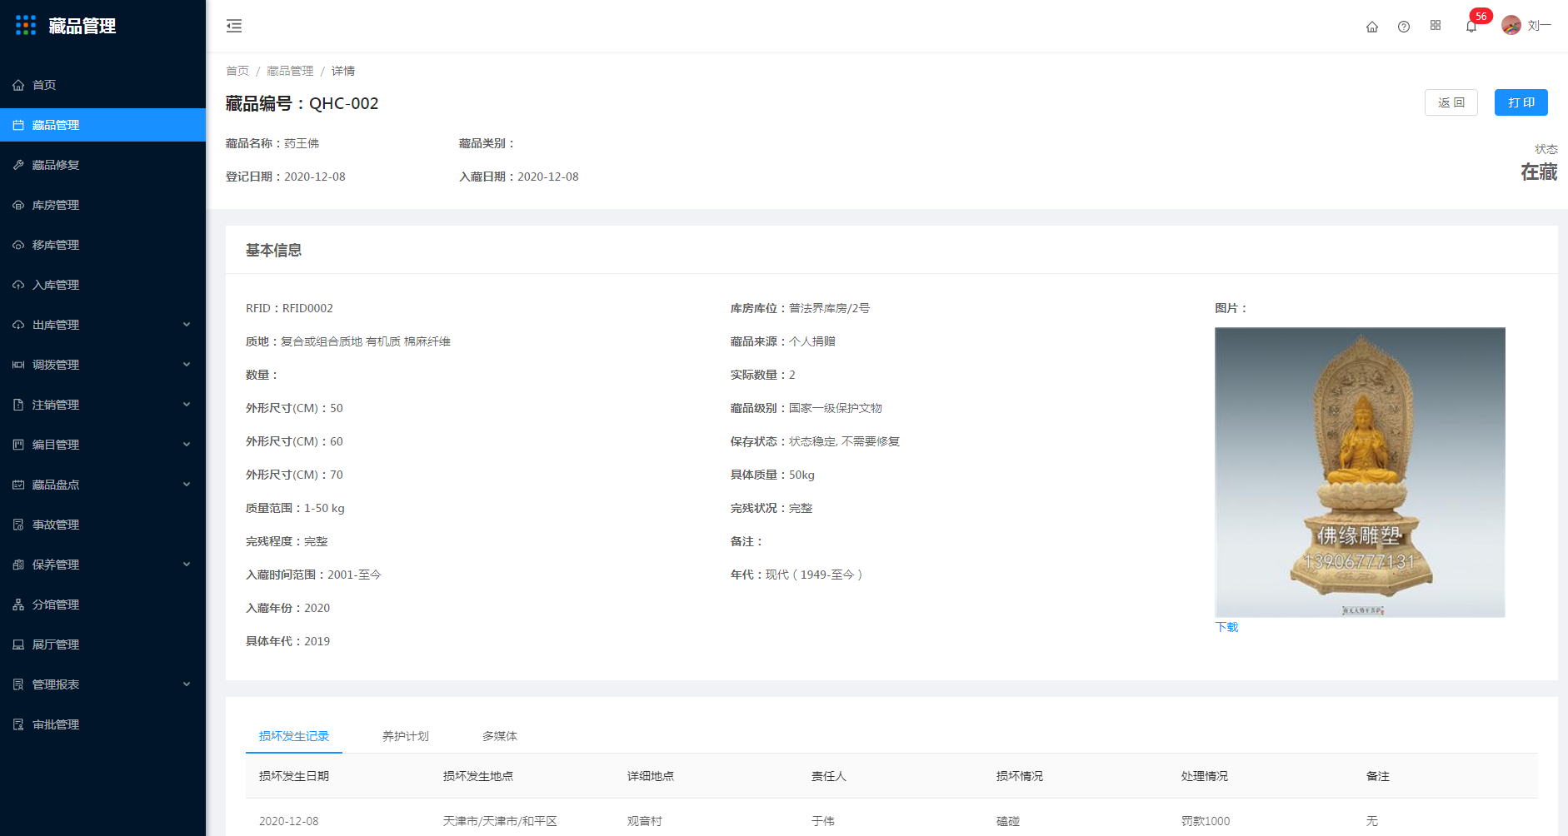Image resolution: width=1568 pixels, height=836 pixels.
Task: Click the 审批管理 sidebar icon
Action: click(18, 724)
